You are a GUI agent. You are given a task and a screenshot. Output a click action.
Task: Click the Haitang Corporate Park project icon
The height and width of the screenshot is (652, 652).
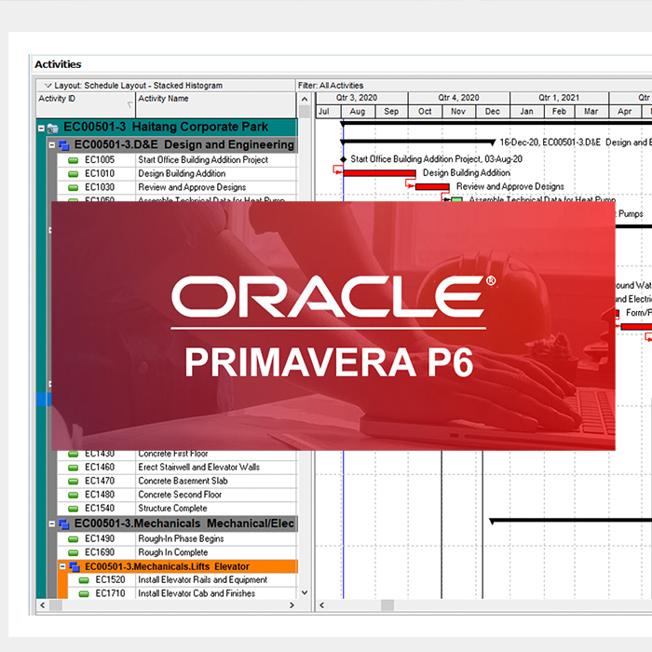coord(53,128)
